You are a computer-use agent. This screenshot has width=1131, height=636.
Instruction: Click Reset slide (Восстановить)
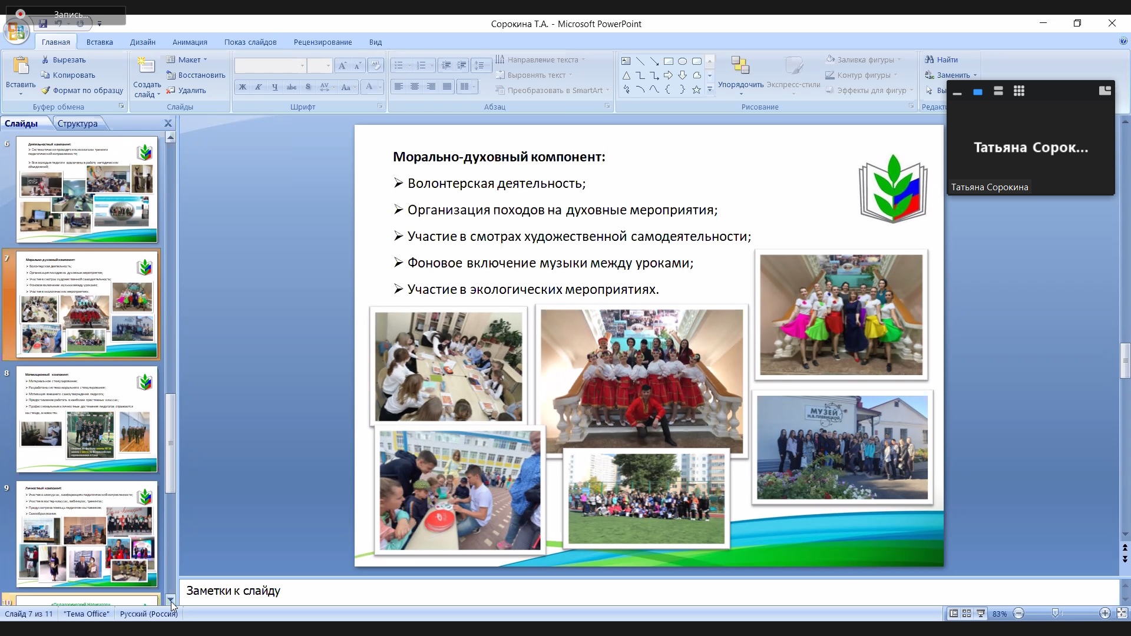click(x=196, y=75)
